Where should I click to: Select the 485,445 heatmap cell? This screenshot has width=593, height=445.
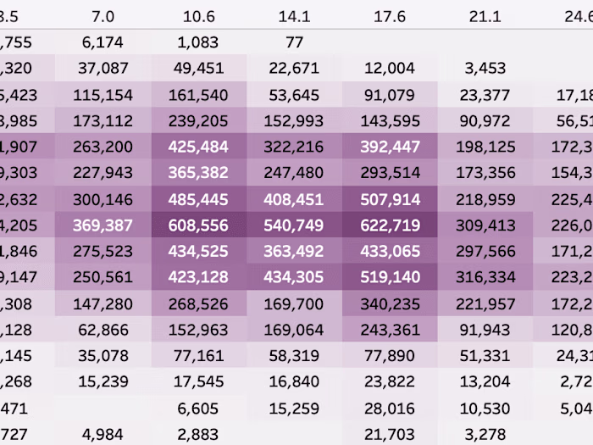(x=199, y=200)
